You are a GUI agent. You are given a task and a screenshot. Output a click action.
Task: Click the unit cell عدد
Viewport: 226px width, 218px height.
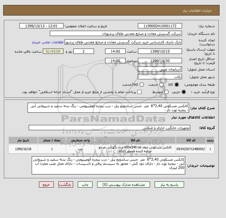[80, 149]
